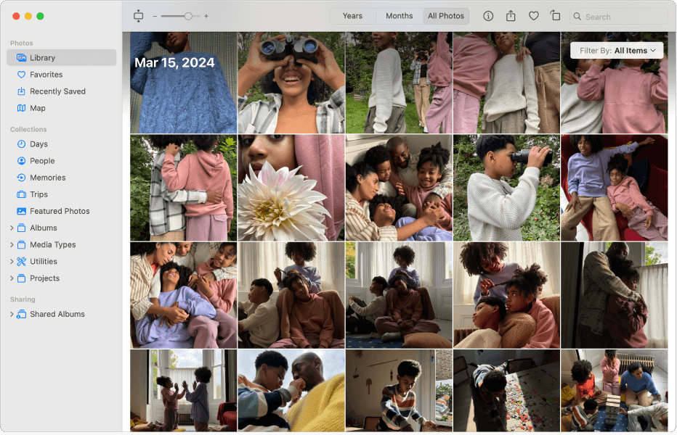Click the Utilities tools icon
The height and width of the screenshot is (435, 677).
(21, 261)
